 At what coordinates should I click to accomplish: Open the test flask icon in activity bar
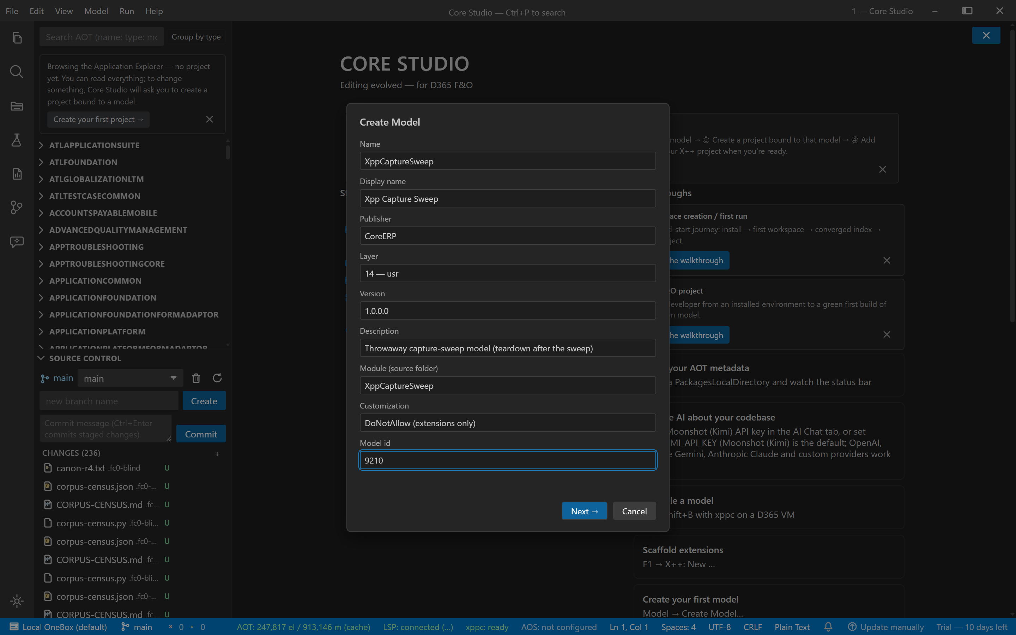[17, 140]
